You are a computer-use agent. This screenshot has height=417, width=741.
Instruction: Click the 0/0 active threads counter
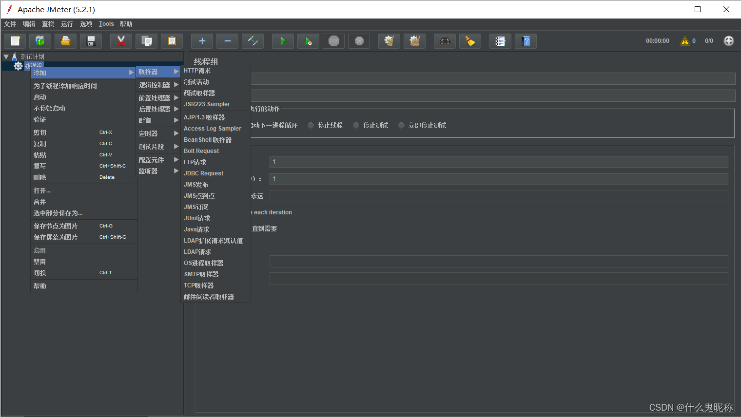[709, 41]
